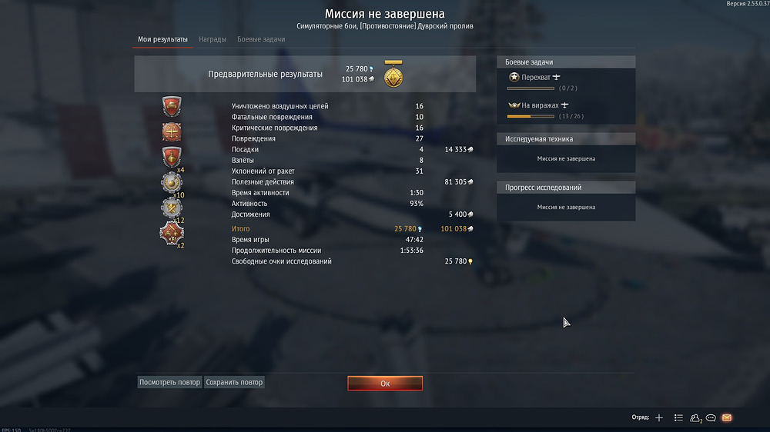Click the x10 silver round medal
This screenshot has width=770, height=432.
172,182
